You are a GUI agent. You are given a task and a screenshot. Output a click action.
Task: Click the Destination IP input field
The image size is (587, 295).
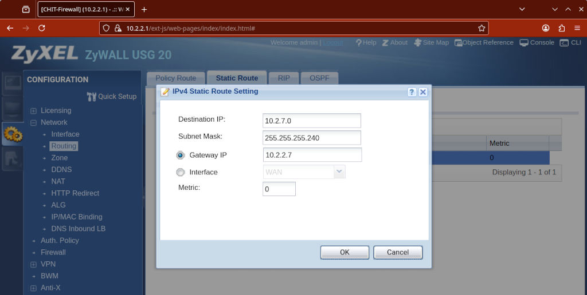pos(312,121)
